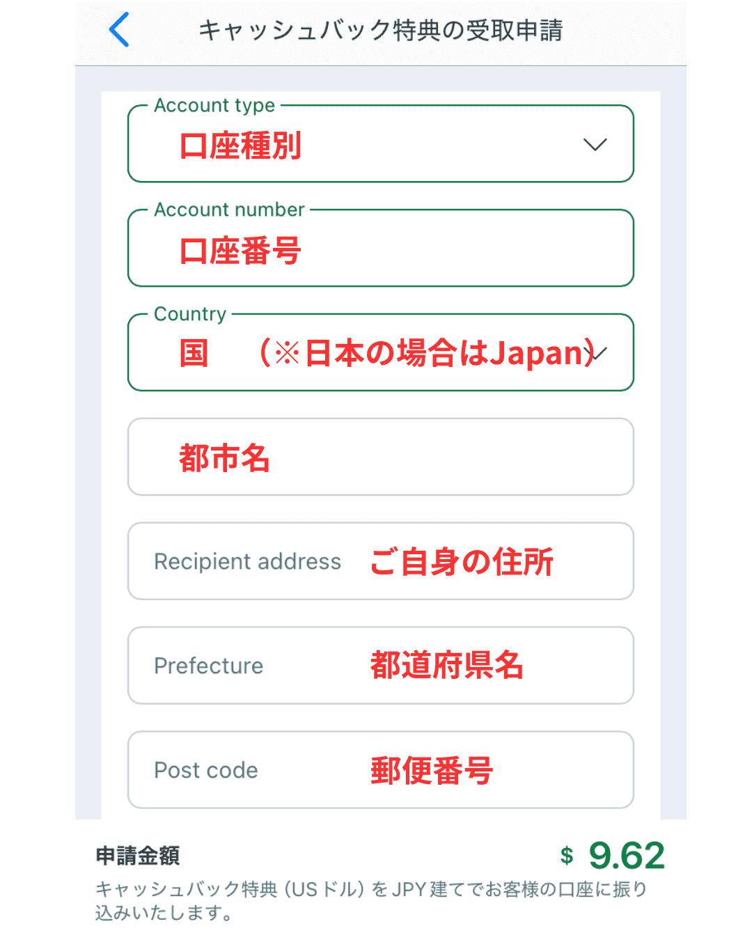Click the green dollar sign symbol

pos(567,855)
